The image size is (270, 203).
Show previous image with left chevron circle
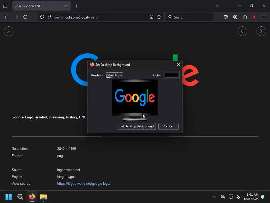click(x=242, y=31)
